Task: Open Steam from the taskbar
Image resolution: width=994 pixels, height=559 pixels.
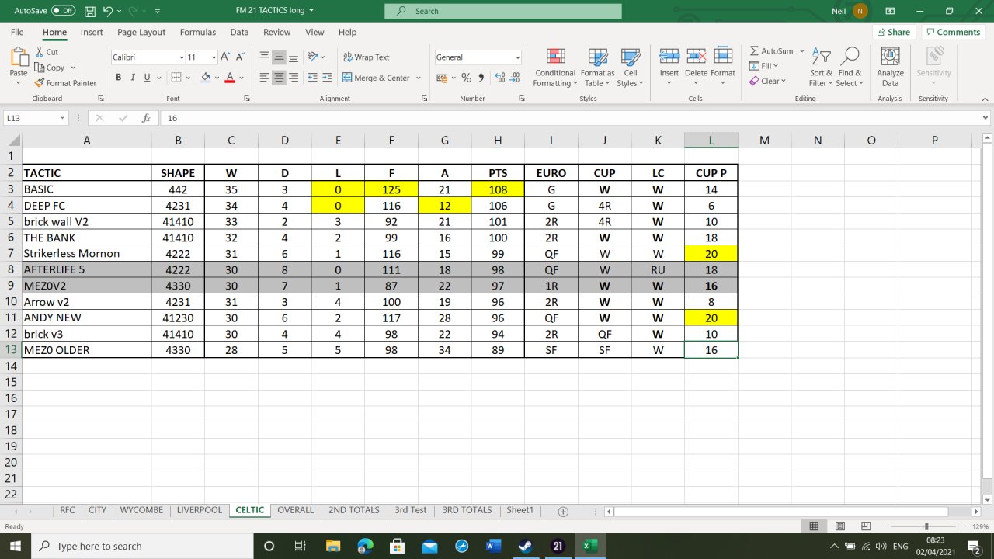Action: [524, 546]
